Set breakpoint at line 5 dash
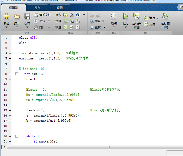This screenshot has width=183, height=156. click(10, 58)
